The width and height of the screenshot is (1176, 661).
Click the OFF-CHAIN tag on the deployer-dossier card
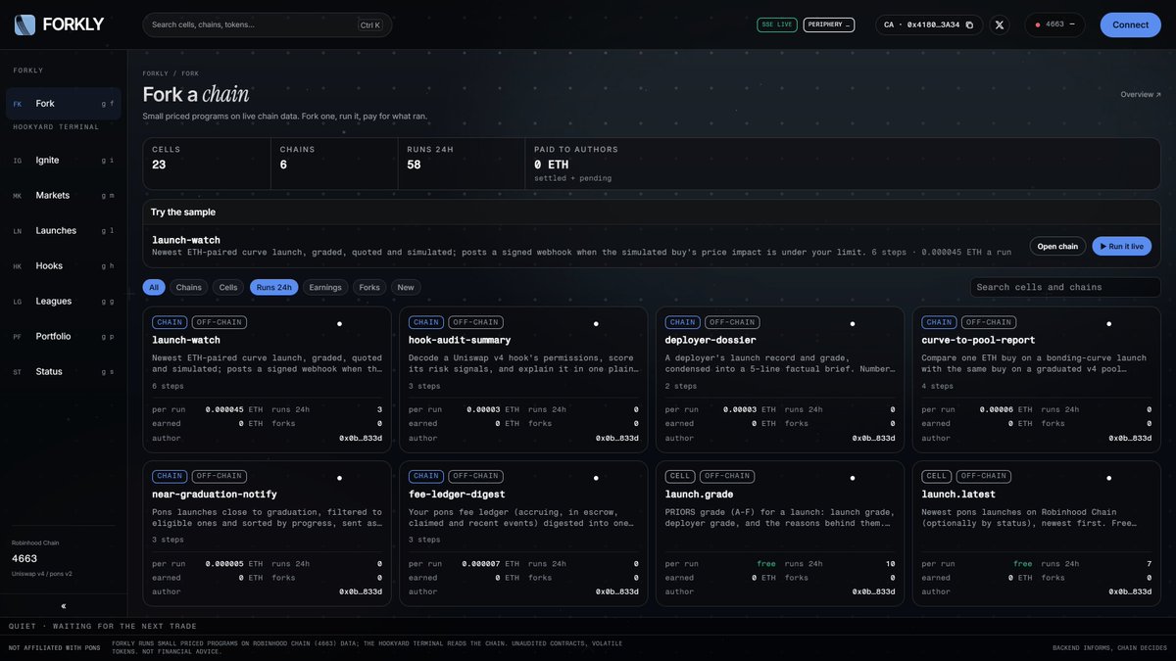tap(731, 322)
